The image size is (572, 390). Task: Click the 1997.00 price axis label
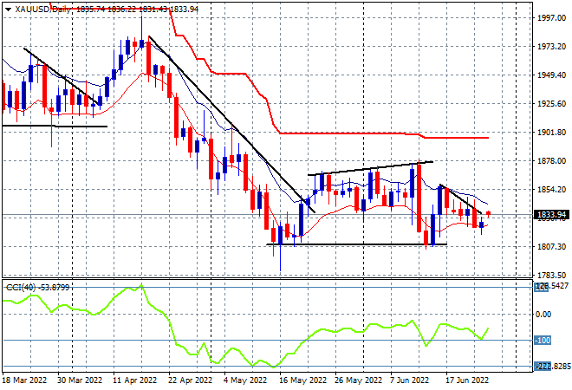[x=551, y=18]
